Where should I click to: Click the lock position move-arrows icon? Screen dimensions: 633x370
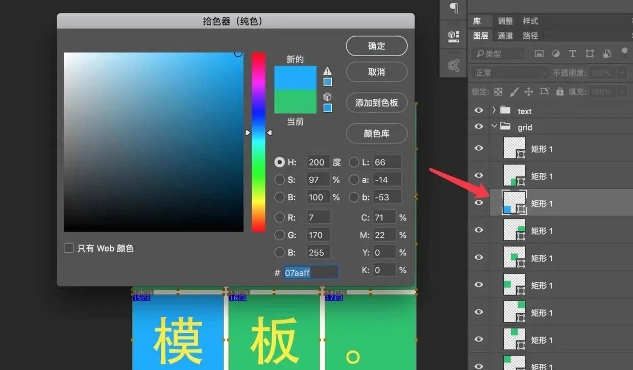(529, 92)
